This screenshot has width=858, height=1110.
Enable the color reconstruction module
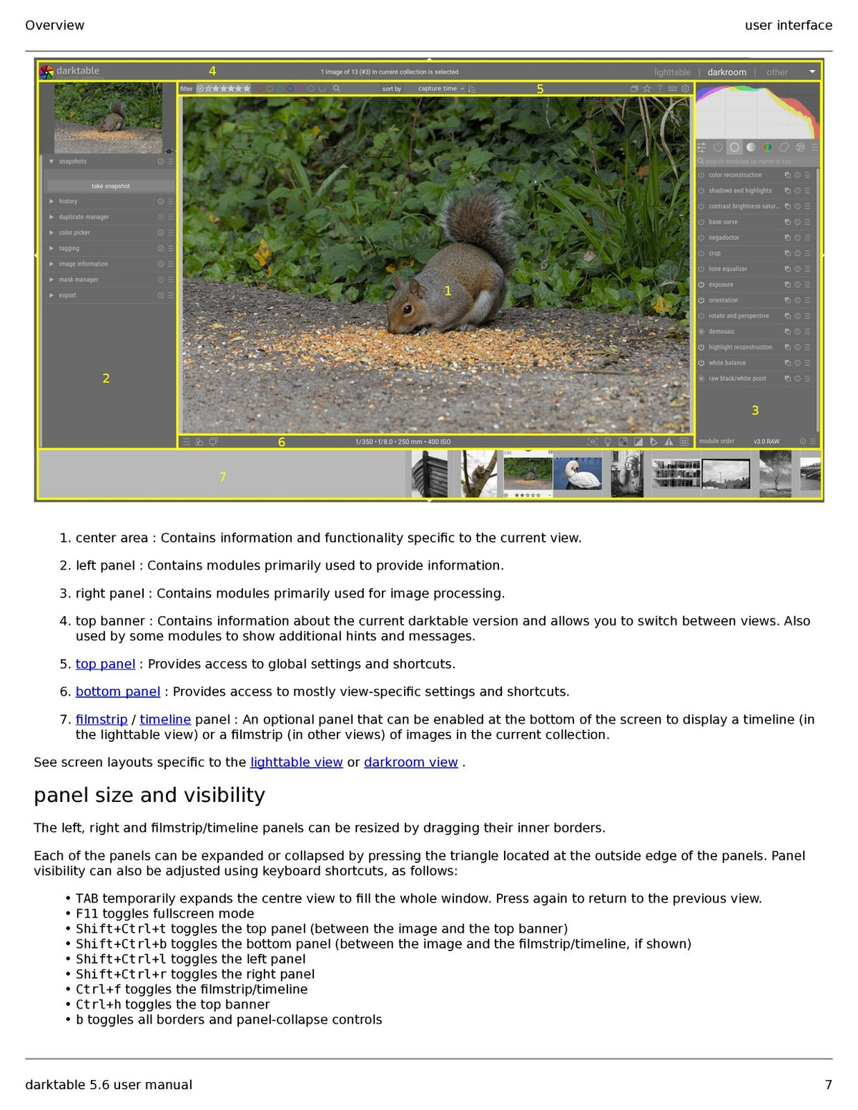701,175
